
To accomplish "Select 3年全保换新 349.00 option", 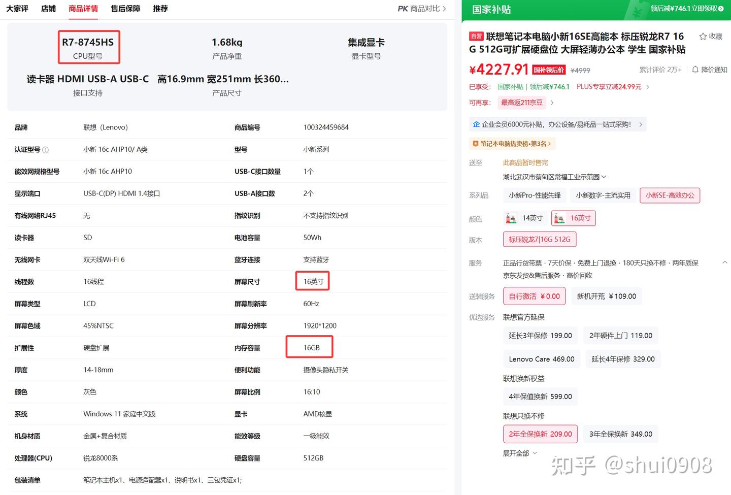I will click(x=621, y=434).
